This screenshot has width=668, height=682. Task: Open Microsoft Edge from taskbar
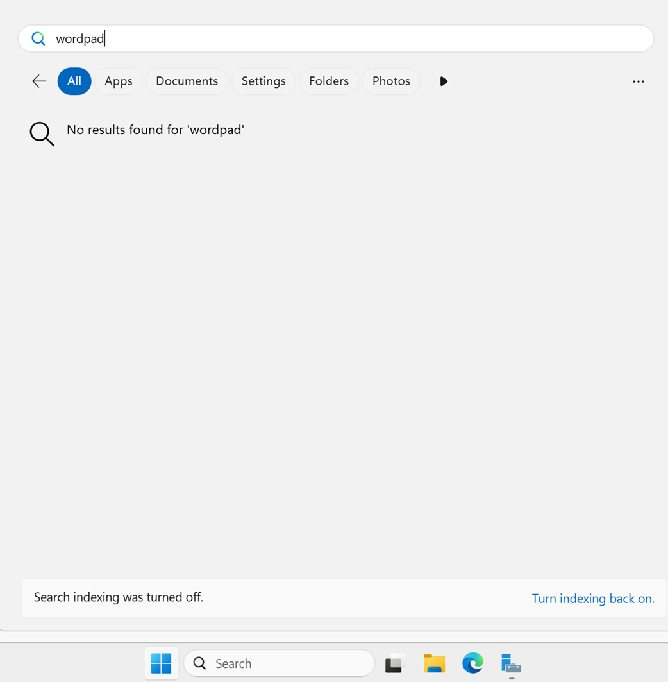pos(473,663)
